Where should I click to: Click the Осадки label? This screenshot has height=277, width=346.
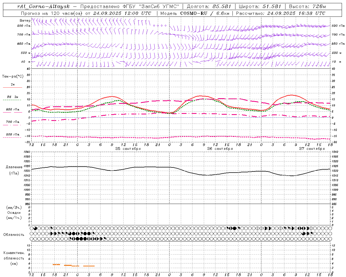(x=14, y=213)
